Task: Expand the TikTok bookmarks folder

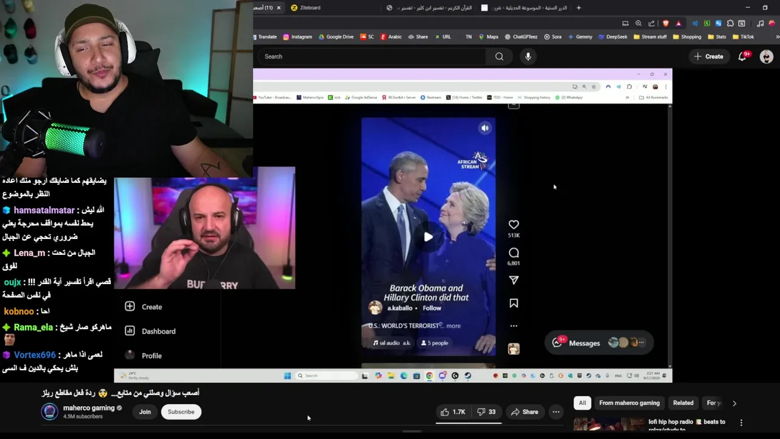Action: point(743,37)
